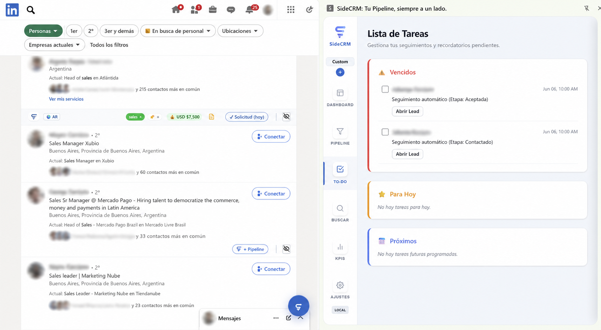Open Sales leader Marketing Nube profile photo
Viewport: 601px width, 330px height.
pyautogui.click(x=36, y=271)
